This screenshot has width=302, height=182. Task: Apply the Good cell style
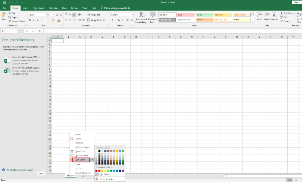[205, 15]
